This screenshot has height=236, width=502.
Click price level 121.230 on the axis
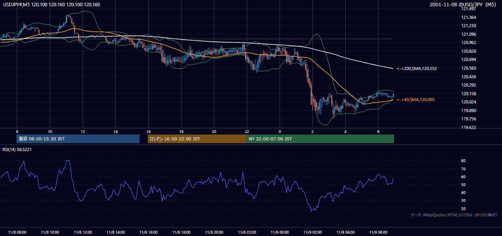point(468,26)
